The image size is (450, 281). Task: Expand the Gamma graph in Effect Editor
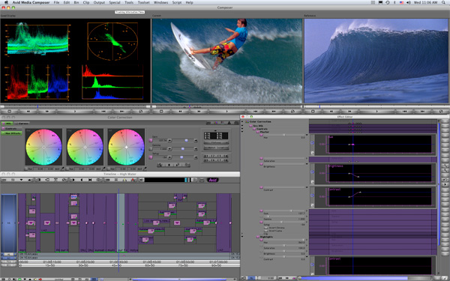(x=307, y=217)
